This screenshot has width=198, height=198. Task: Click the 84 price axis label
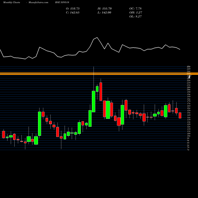click(x=188, y=145)
